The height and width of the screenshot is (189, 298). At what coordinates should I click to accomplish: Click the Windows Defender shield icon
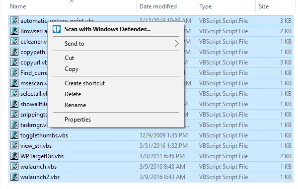57,29
